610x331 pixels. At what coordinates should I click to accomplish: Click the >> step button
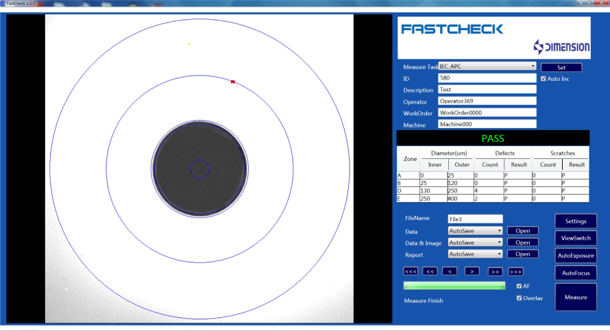(496, 271)
